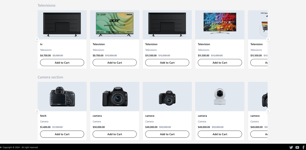Viewport: 306px width, 150px height.
Task: Open the fetch camera product image
Action: (x=62, y=96)
